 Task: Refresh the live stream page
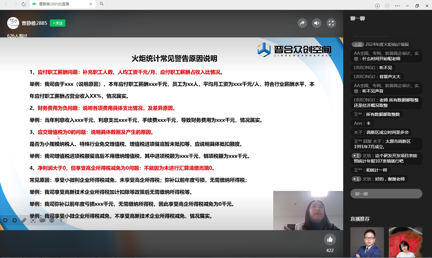tap(24, 4)
